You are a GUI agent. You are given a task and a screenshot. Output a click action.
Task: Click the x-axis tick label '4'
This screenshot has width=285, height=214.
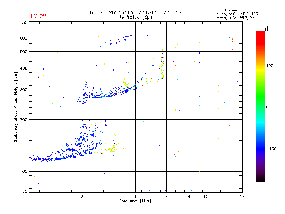[x=135, y=197]
